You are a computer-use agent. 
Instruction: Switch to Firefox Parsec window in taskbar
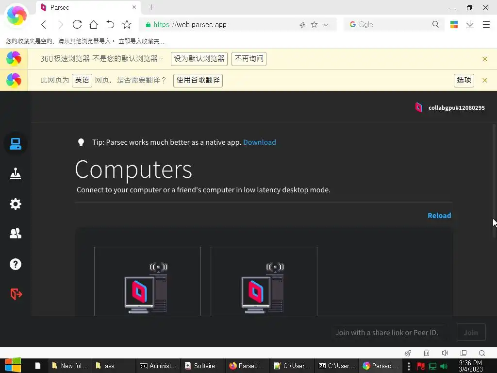coord(247,366)
